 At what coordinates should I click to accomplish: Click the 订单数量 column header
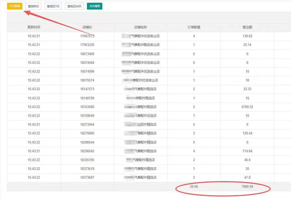point(194,27)
